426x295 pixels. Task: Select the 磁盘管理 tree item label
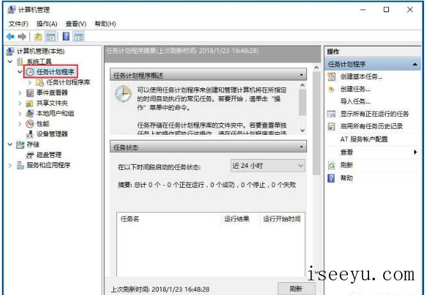pyautogui.click(x=49, y=155)
